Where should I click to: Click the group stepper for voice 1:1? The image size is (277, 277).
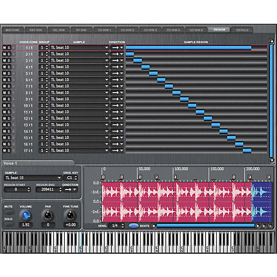(47, 48)
